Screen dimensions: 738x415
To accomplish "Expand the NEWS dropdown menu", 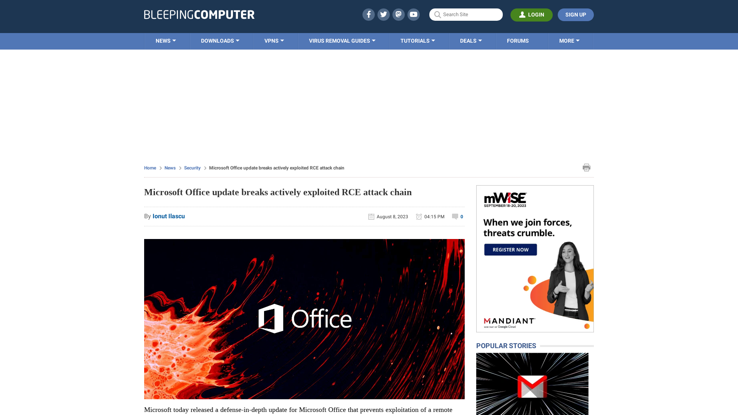I will [x=166, y=40].
